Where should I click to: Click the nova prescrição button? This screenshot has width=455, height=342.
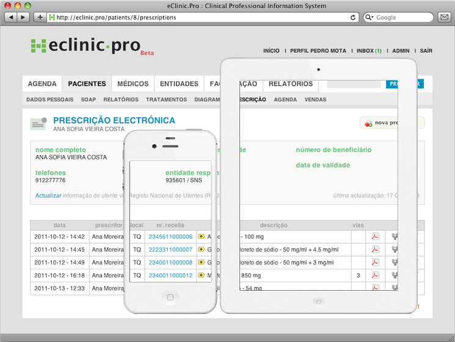pyautogui.click(x=392, y=123)
